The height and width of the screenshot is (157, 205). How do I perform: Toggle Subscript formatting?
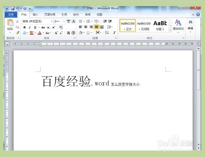click(48, 27)
